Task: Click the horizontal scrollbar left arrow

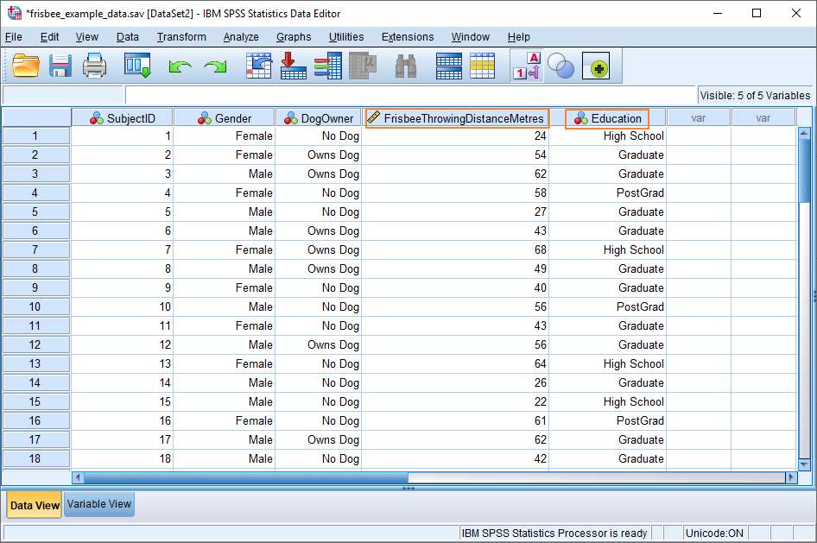Action: [x=78, y=477]
